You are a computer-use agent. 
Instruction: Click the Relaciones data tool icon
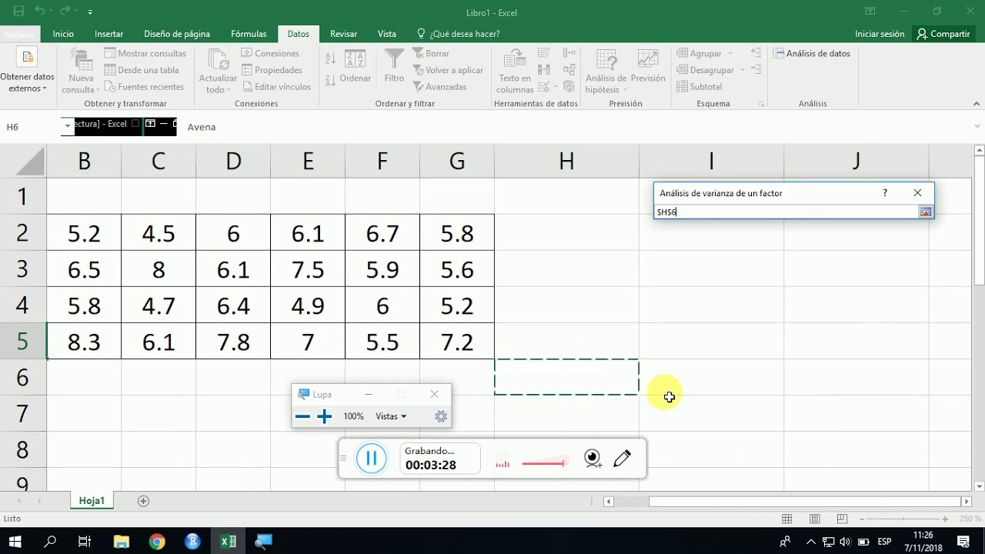pos(569,70)
